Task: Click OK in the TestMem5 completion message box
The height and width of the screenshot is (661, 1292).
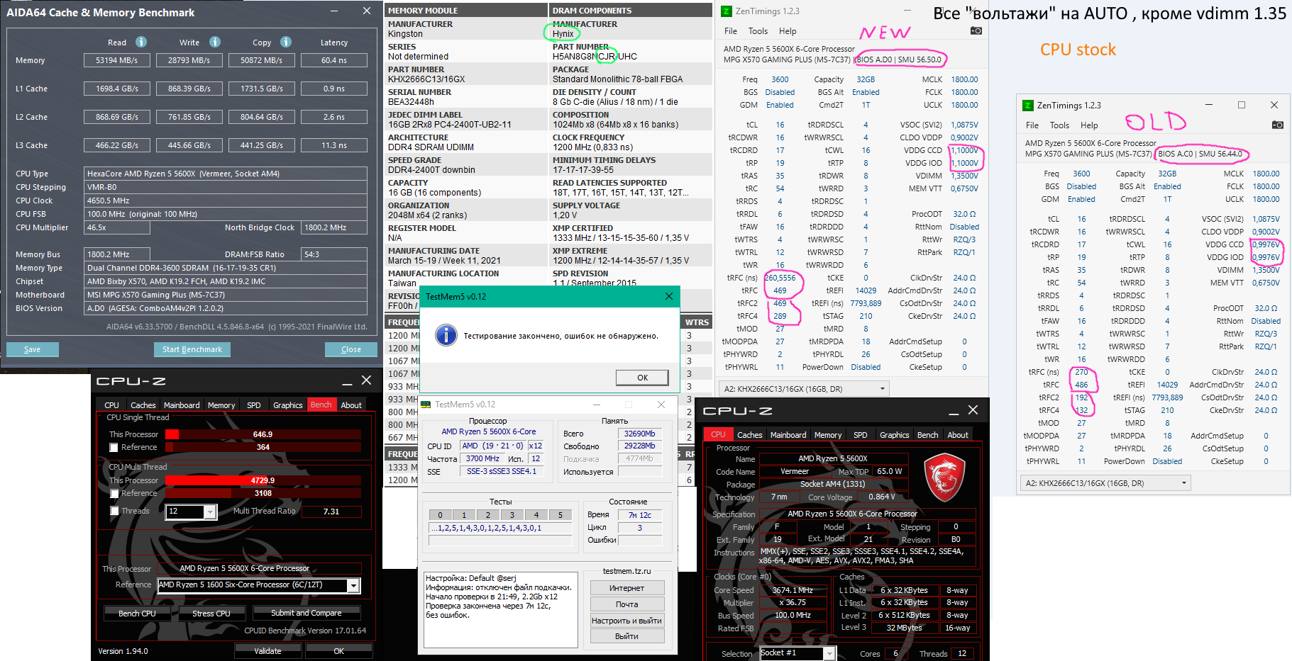Action: pyautogui.click(x=642, y=378)
